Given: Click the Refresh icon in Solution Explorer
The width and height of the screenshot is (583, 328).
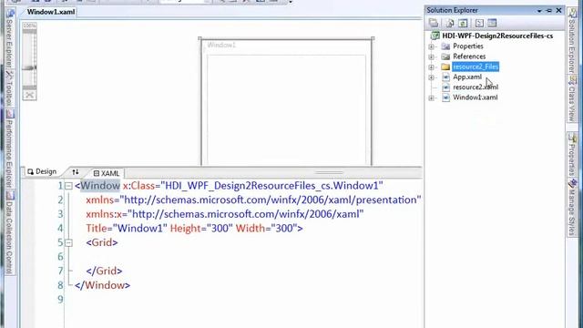Looking at the screenshot, I should tap(463, 23).
